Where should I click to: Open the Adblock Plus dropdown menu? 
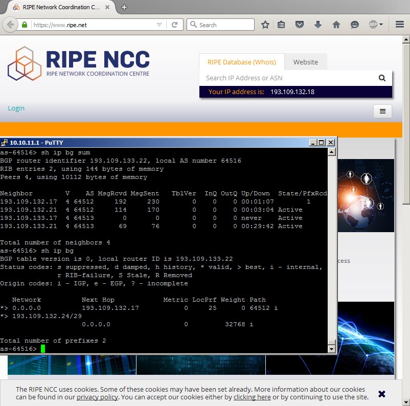[x=381, y=25]
